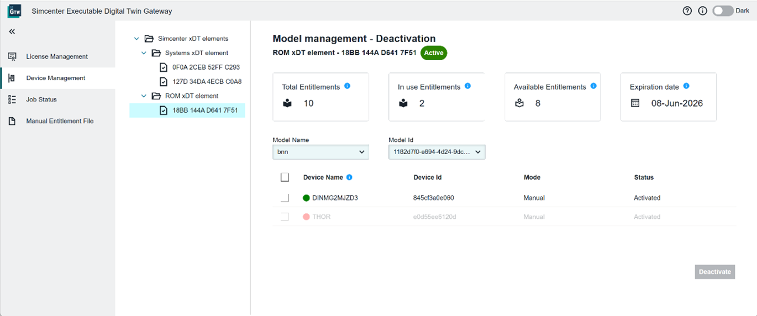Click device id e0d55ee6120d
This screenshot has height=316, width=757.
(x=434, y=217)
